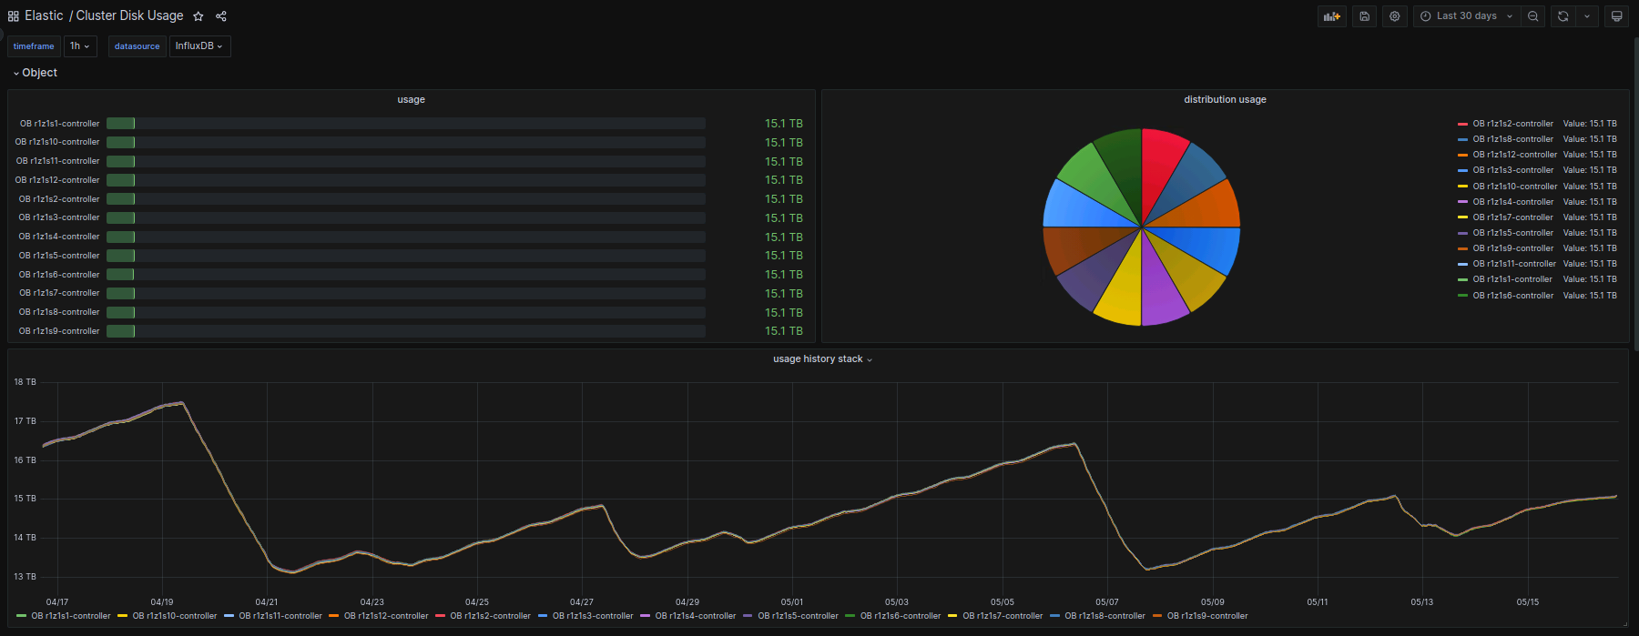
Task: Open refresh interval dropdown arrow
Action: point(1587,16)
